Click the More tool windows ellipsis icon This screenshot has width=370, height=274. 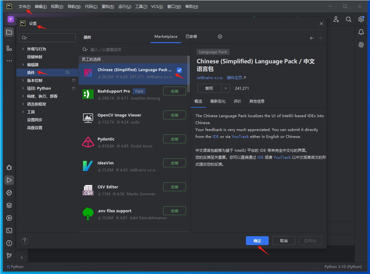9,61
